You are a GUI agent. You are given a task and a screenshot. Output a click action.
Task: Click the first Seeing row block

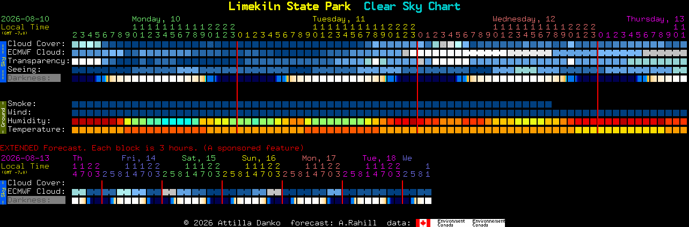75,70
